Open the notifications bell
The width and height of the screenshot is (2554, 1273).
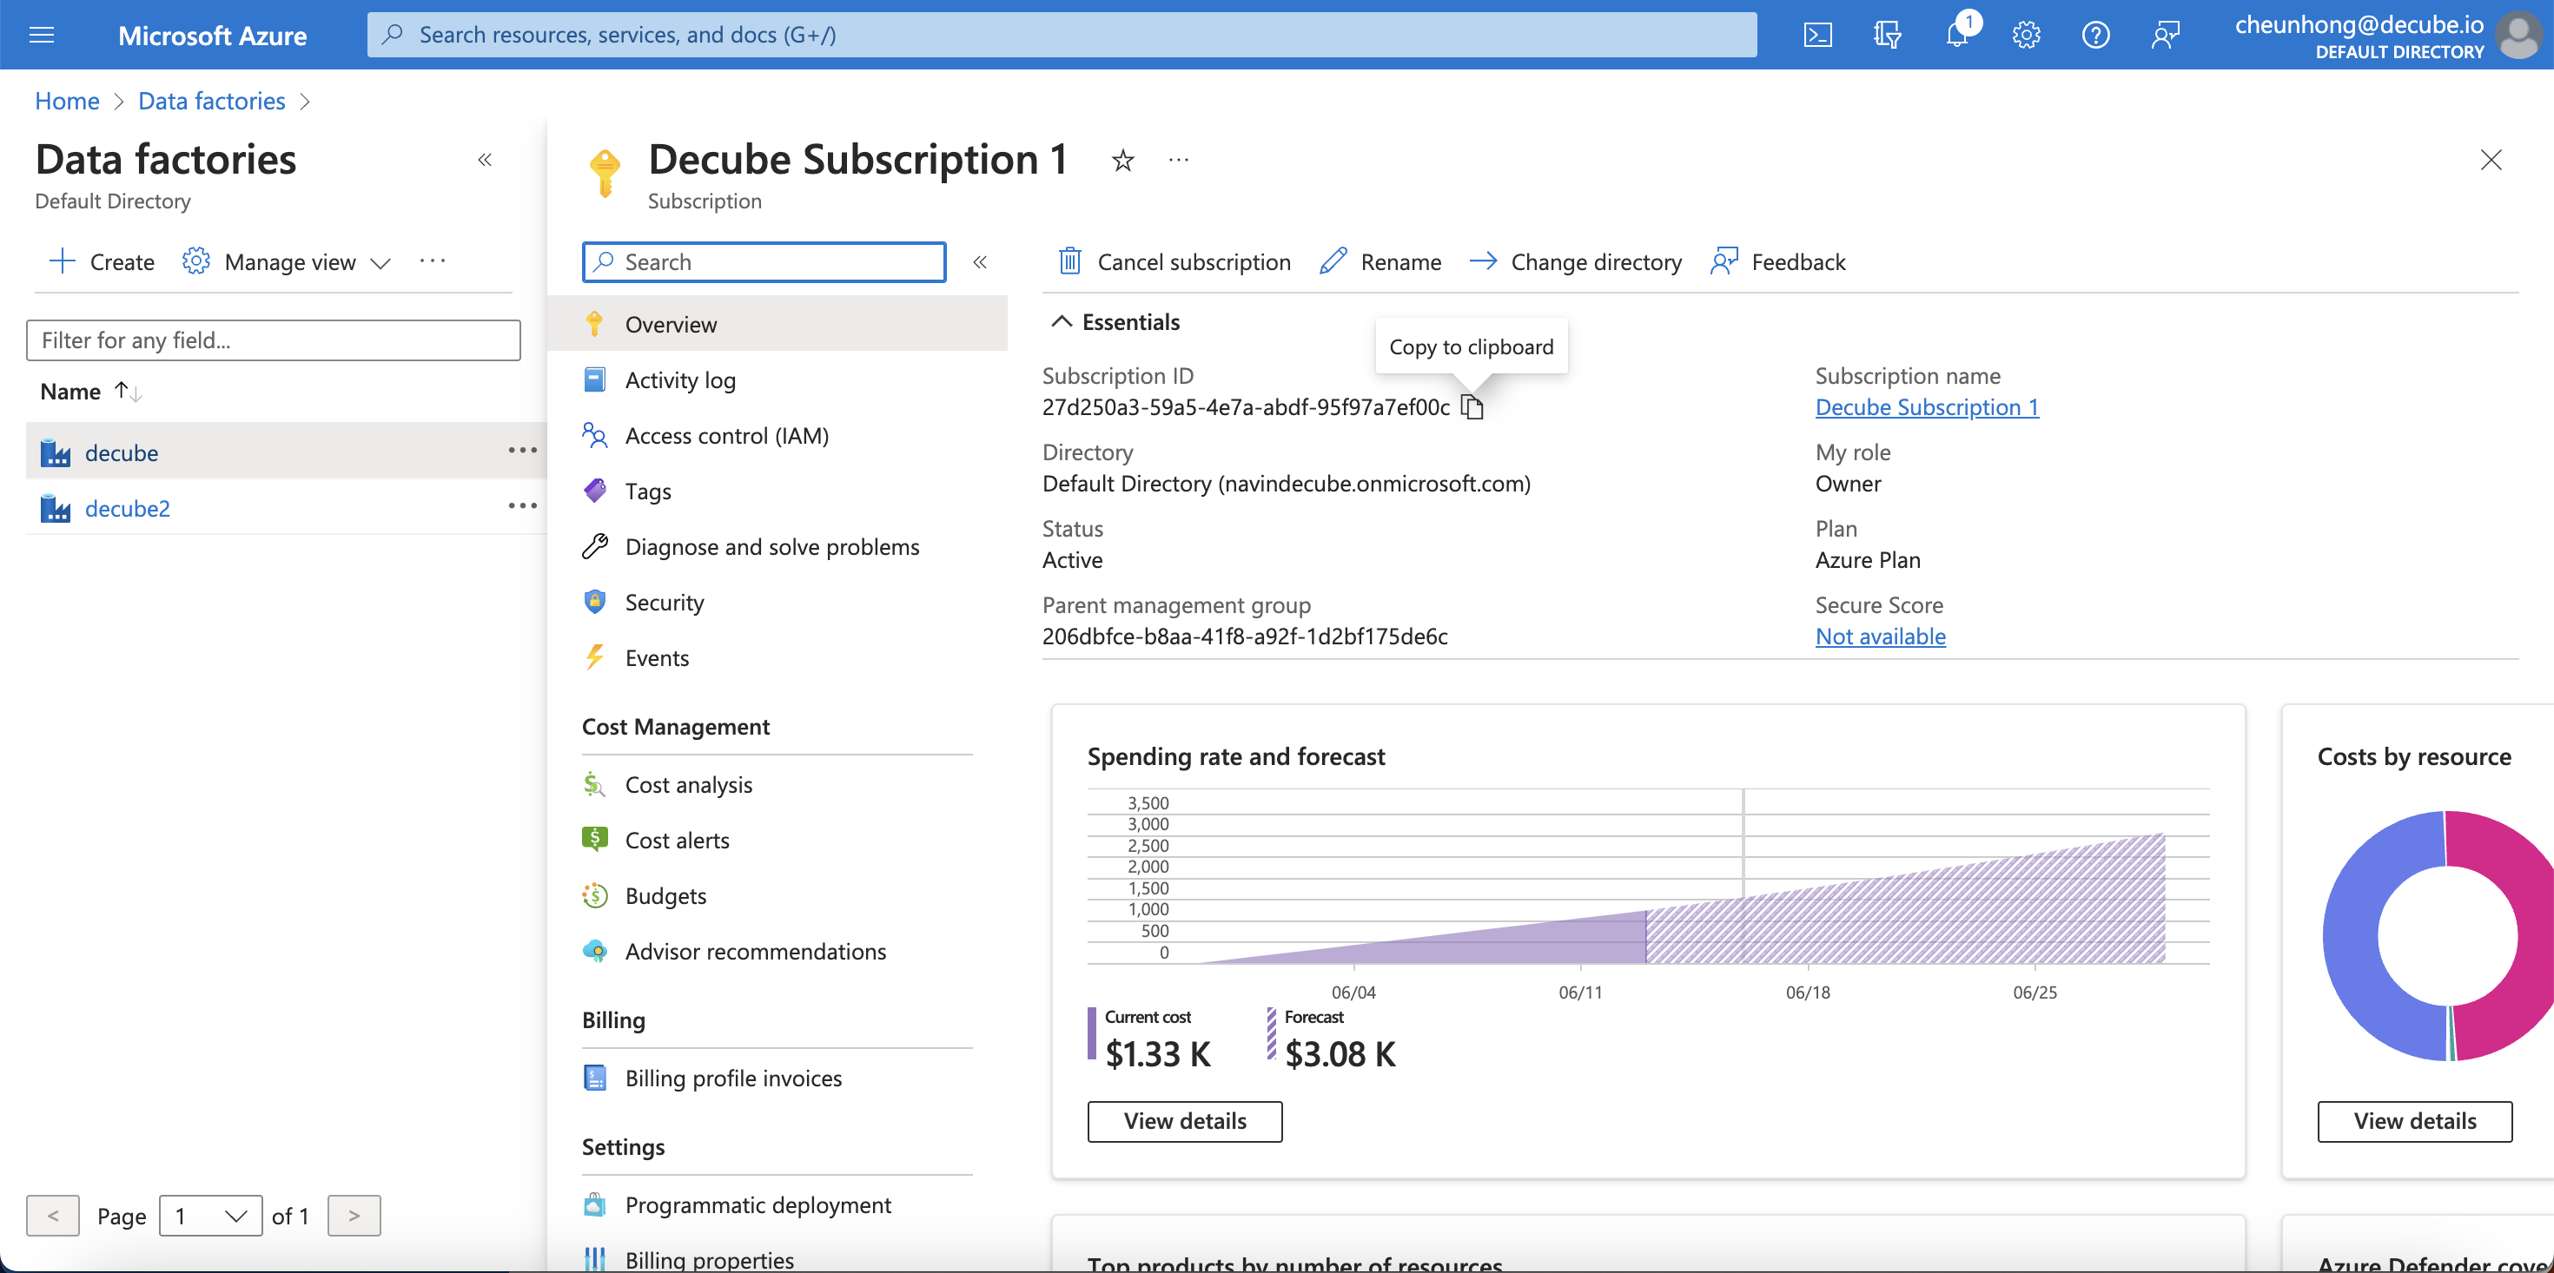click(x=1957, y=36)
